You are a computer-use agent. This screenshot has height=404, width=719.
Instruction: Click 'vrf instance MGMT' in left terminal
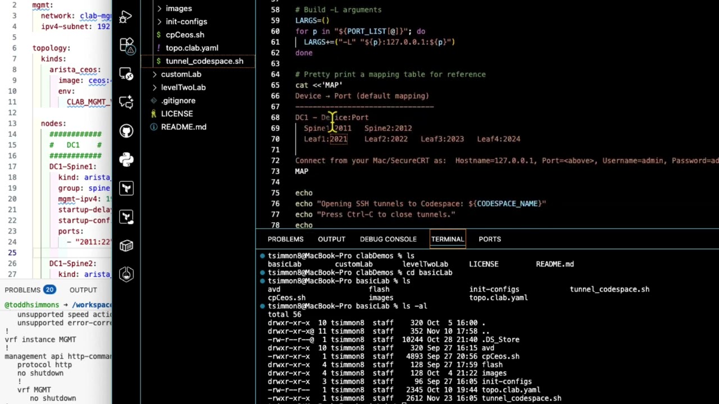coord(40,339)
